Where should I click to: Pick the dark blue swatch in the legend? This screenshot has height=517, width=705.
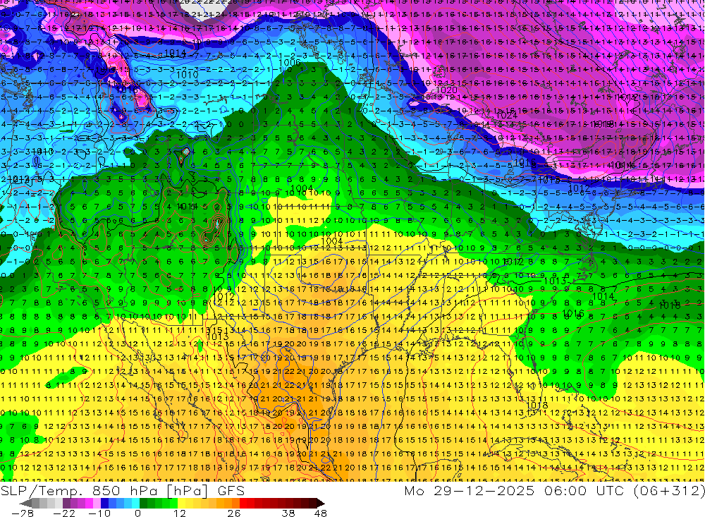(105, 503)
